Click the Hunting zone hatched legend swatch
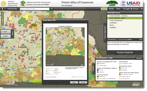The image size is (147, 91). pyautogui.click(x=120, y=79)
